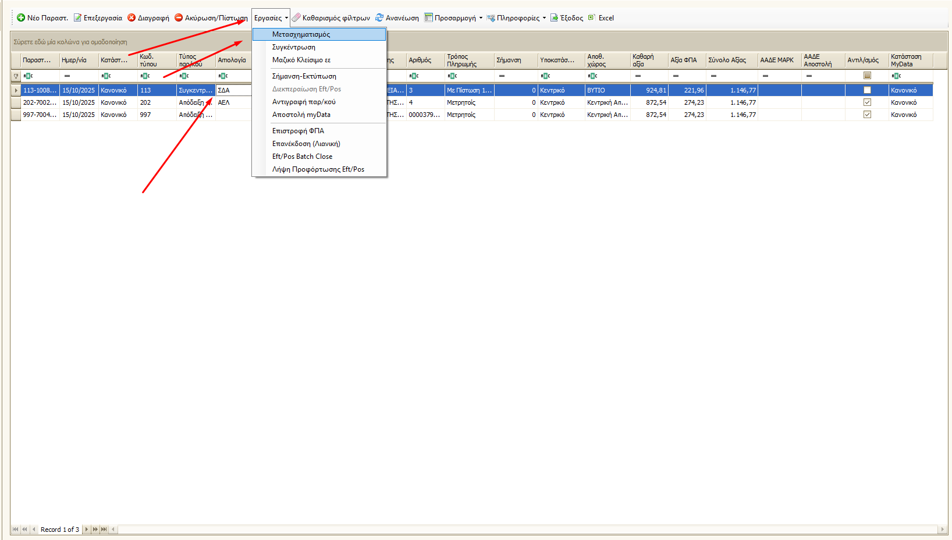Choose Αποστολή myData menu entry

coord(301,115)
